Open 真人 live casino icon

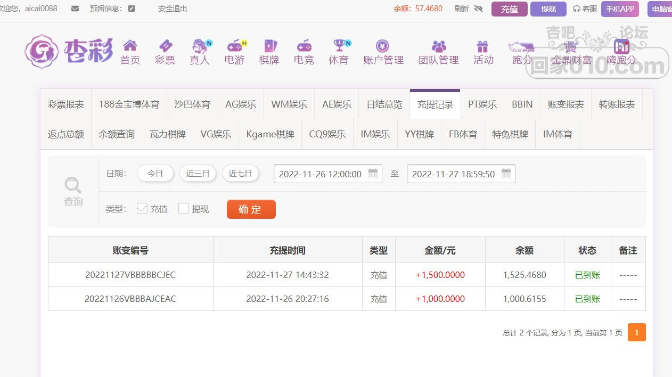pyautogui.click(x=201, y=46)
